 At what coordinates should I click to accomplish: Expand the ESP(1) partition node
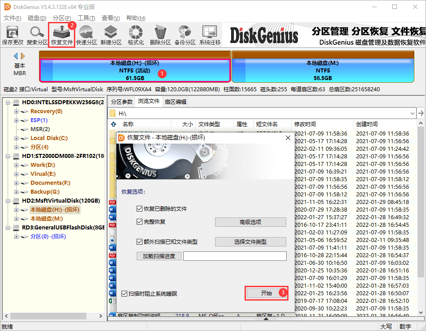pyautogui.click(x=16, y=120)
